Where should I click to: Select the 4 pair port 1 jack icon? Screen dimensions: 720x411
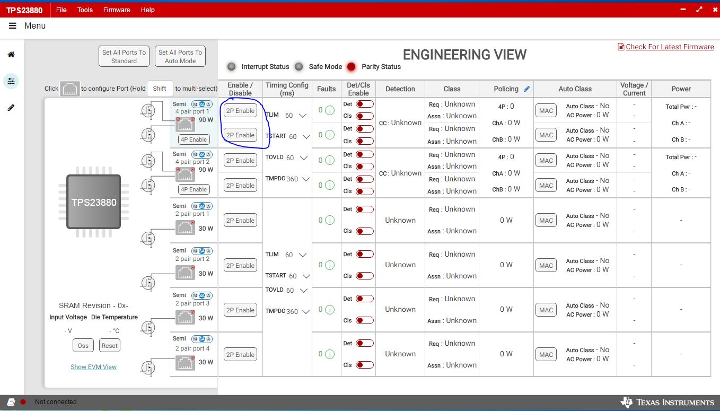click(186, 125)
